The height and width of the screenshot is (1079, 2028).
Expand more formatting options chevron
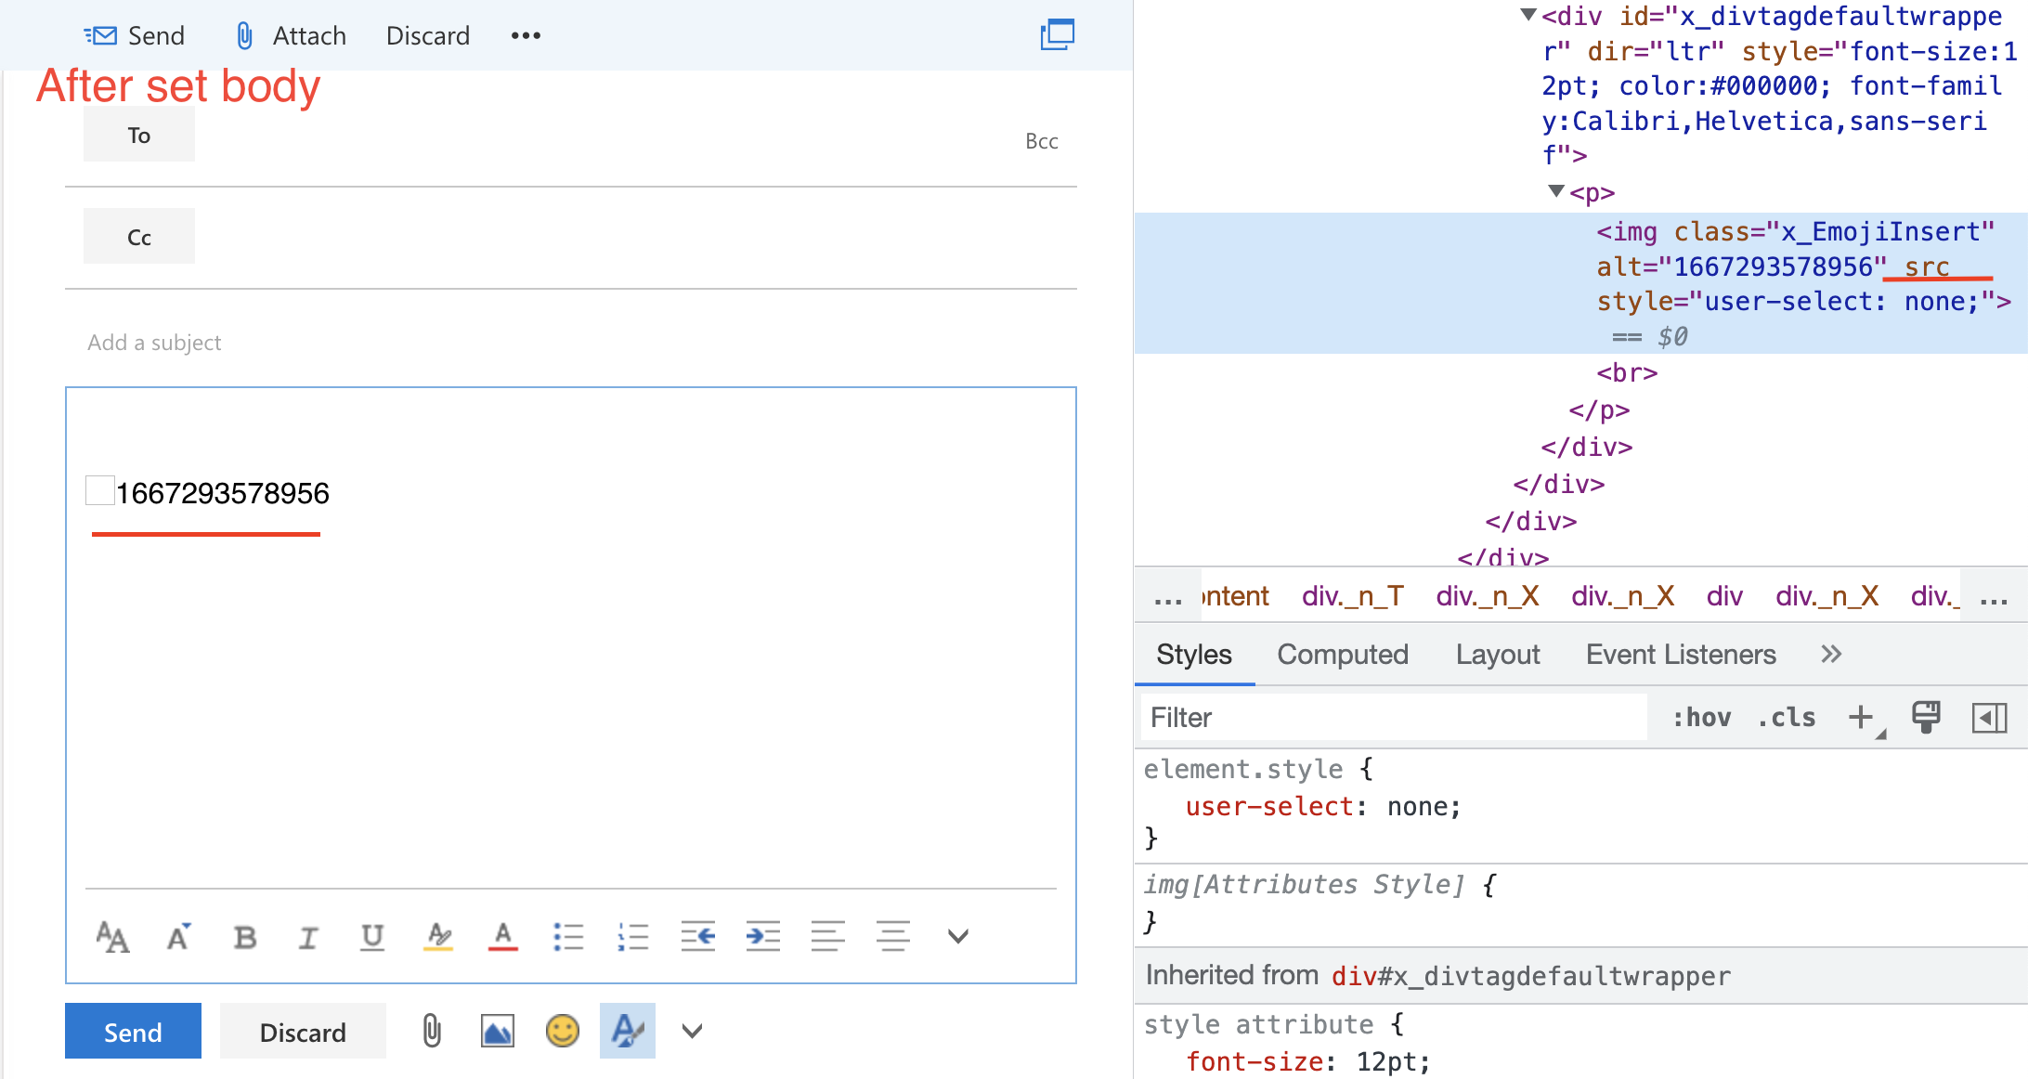tap(957, 936)
